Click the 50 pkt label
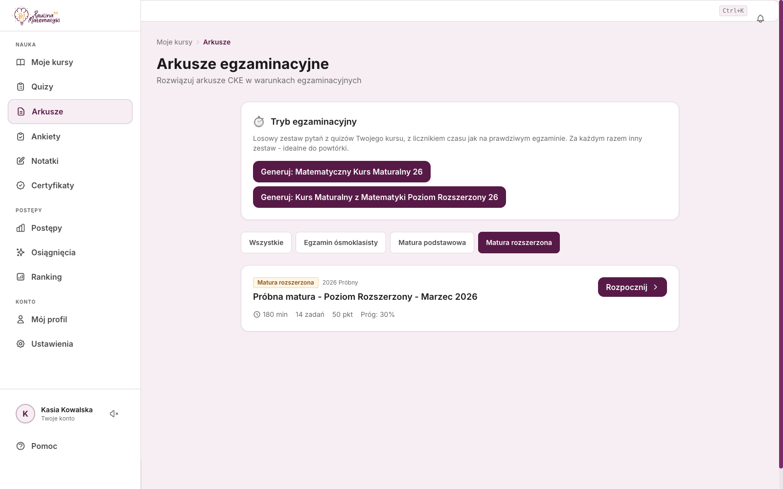Screen dimensions: 783x489 [343, 314]
